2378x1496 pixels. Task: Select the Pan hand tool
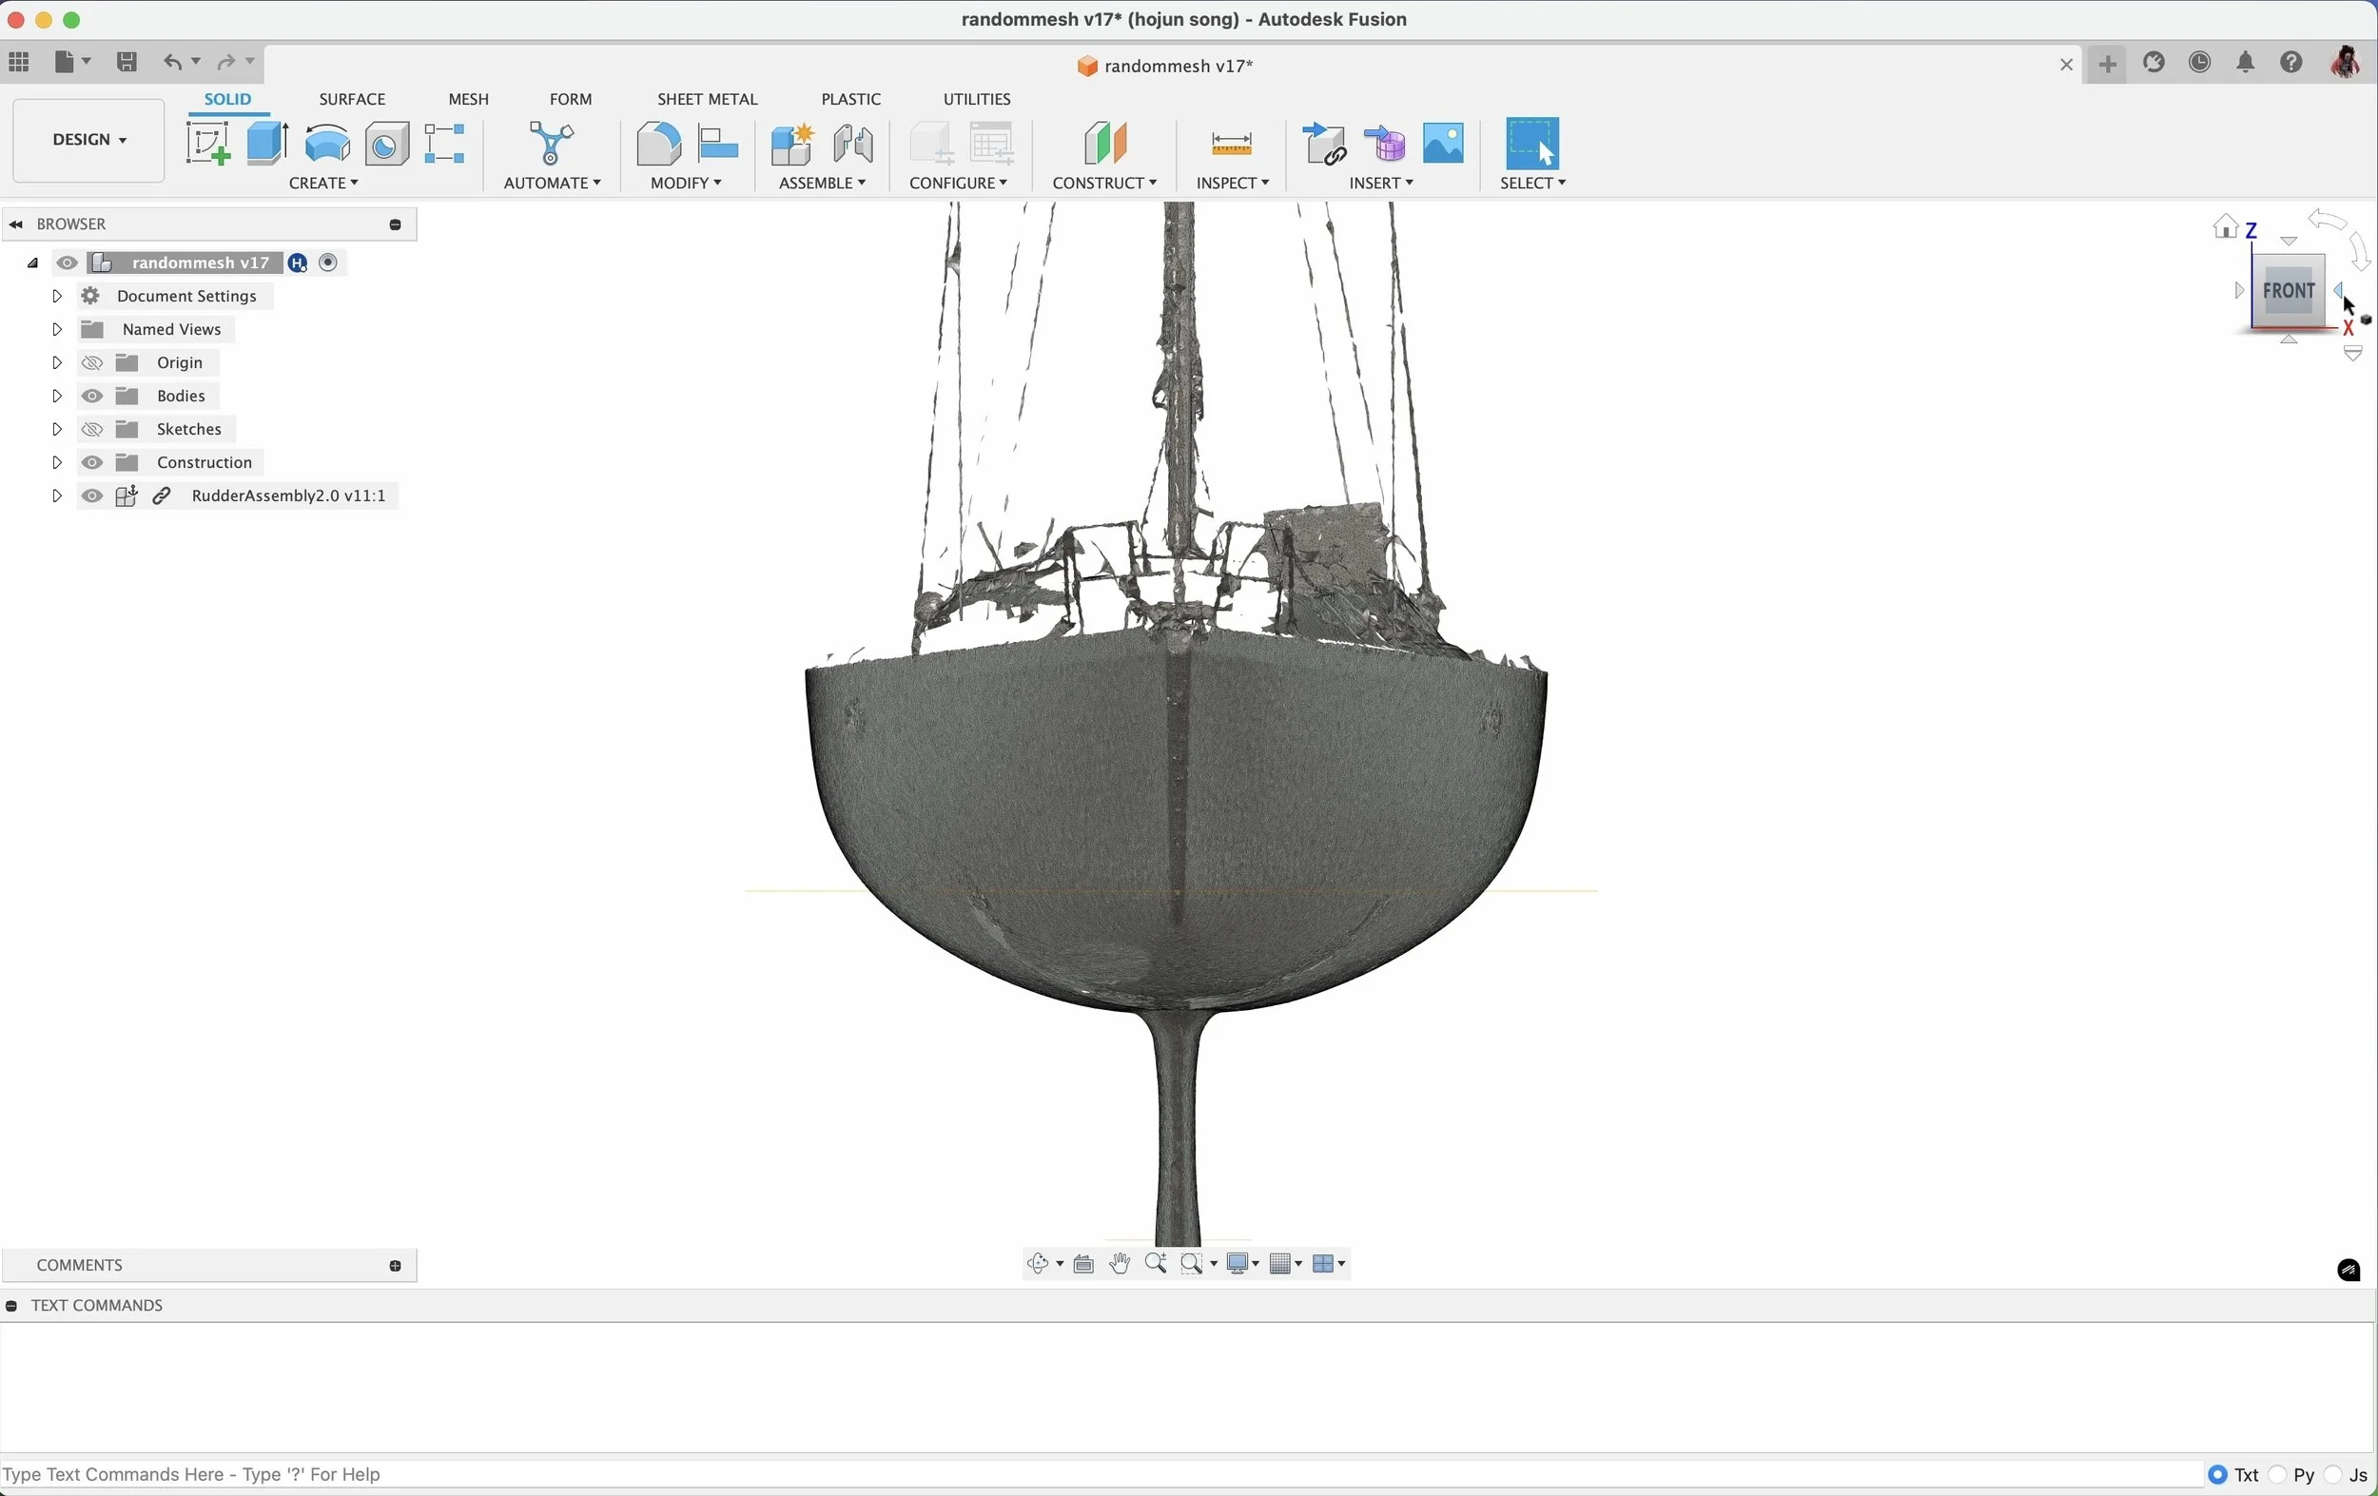point(1119,1264)
